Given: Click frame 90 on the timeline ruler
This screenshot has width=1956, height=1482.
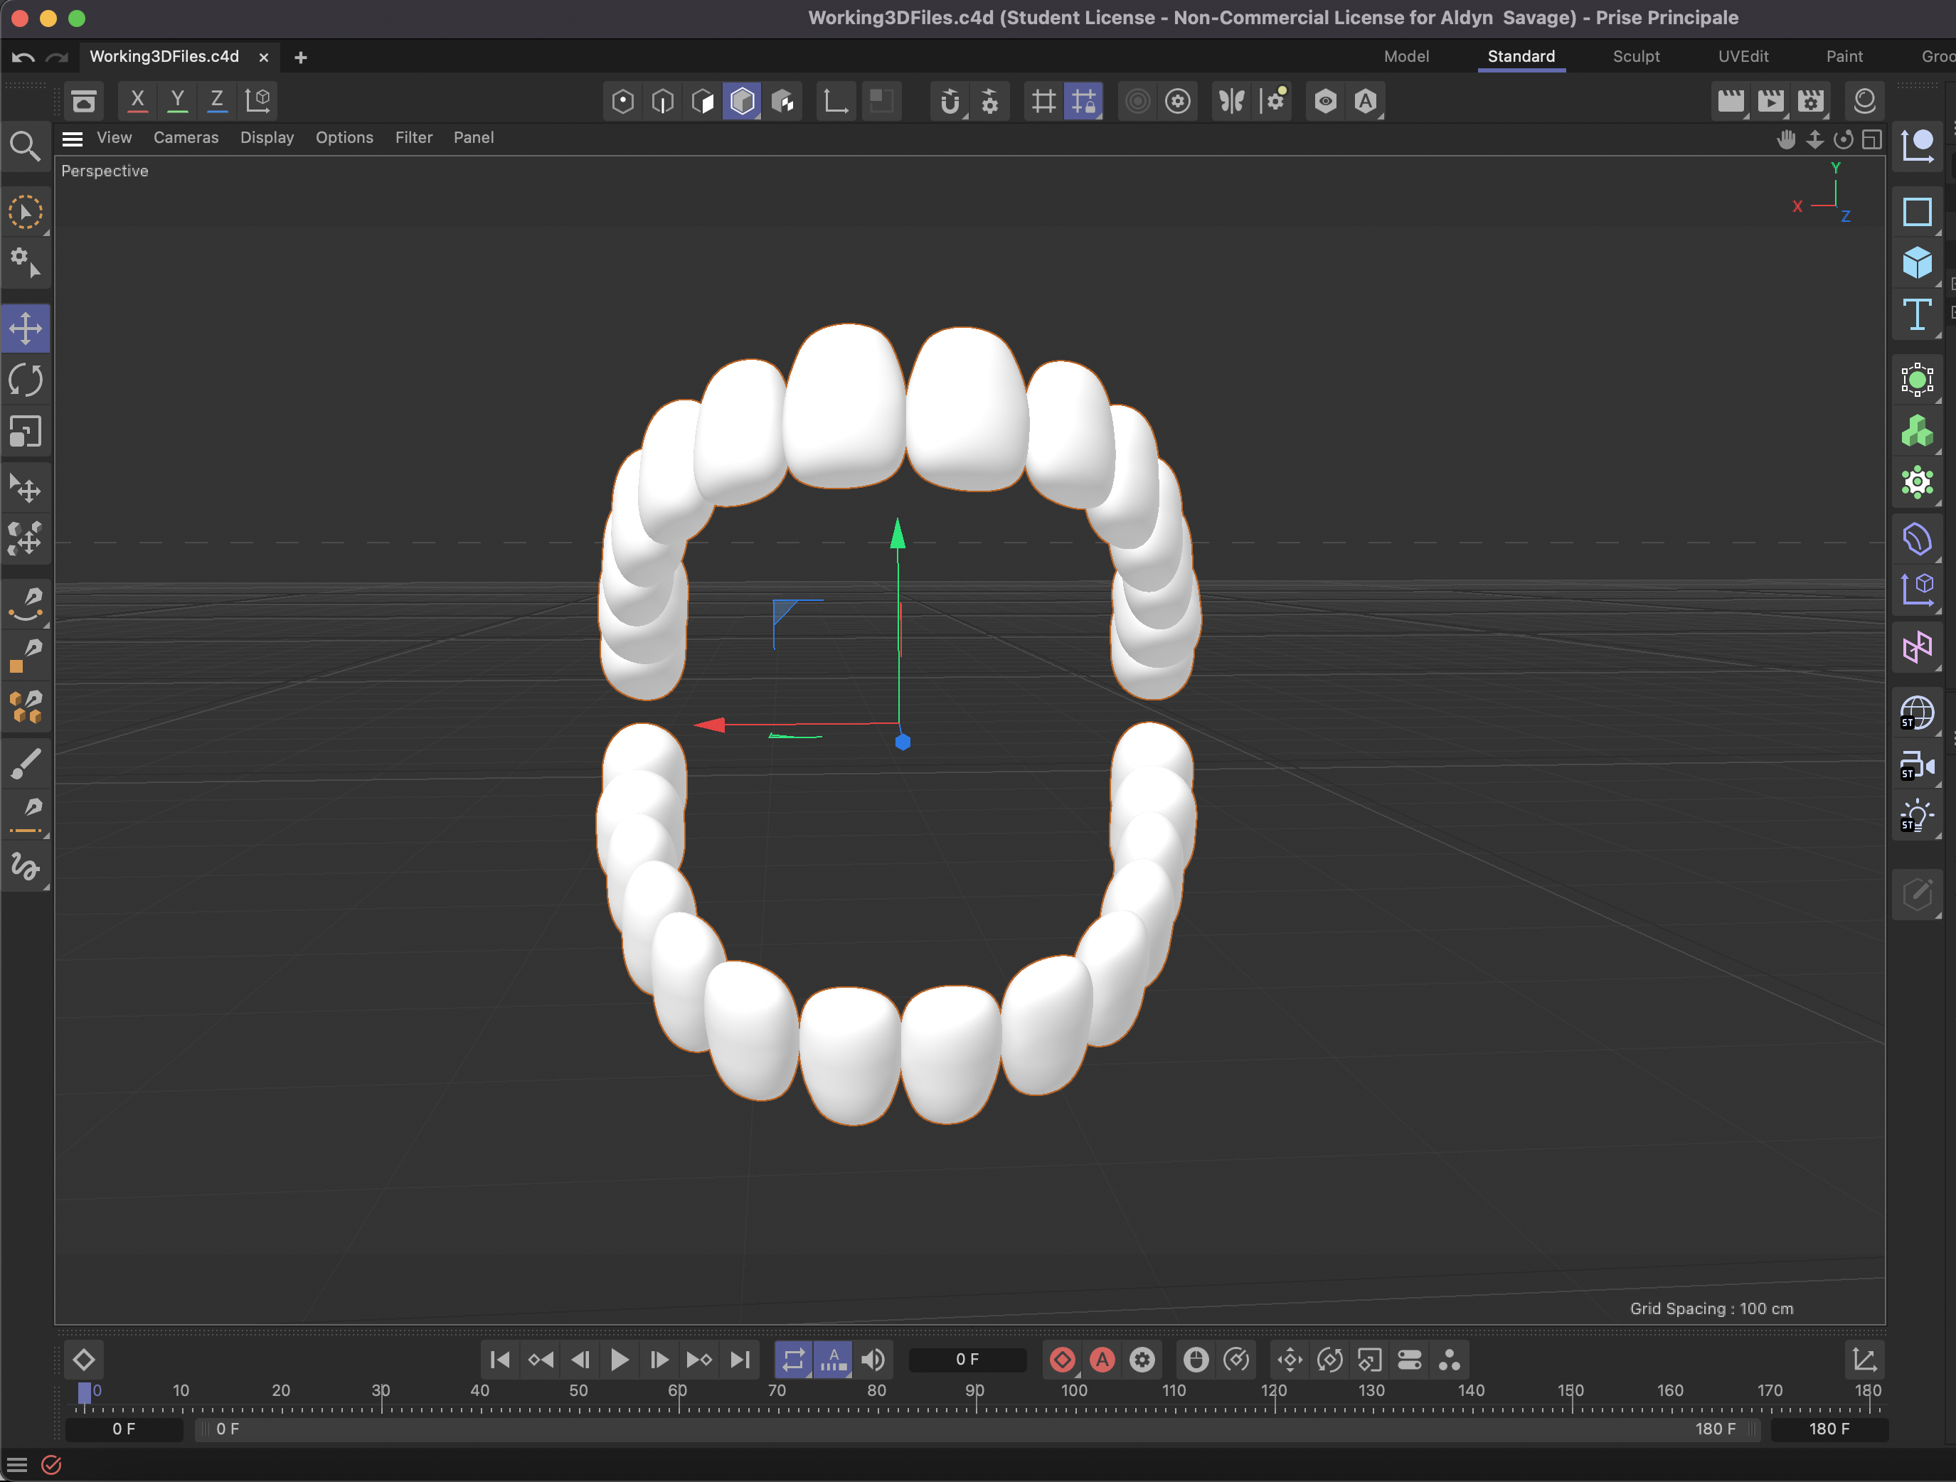Looking at the screenshot, I should 974,1392.
